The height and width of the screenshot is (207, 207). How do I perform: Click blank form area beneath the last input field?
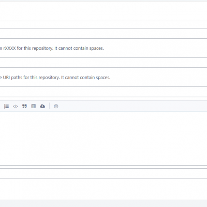[103, 189]
